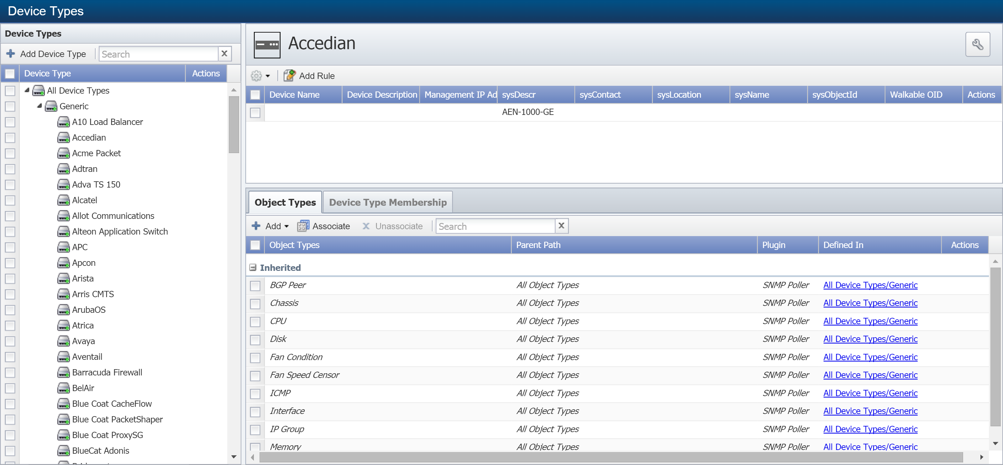Click the Add Rule icon button
The image size is (1003, 465).
(289, 76)
